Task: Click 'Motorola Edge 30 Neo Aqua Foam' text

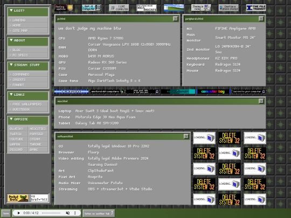Action: 105,117
